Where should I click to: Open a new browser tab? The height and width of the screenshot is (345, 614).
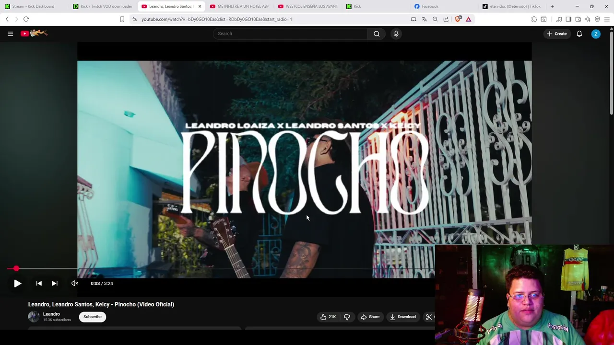(x=552, y=6)
